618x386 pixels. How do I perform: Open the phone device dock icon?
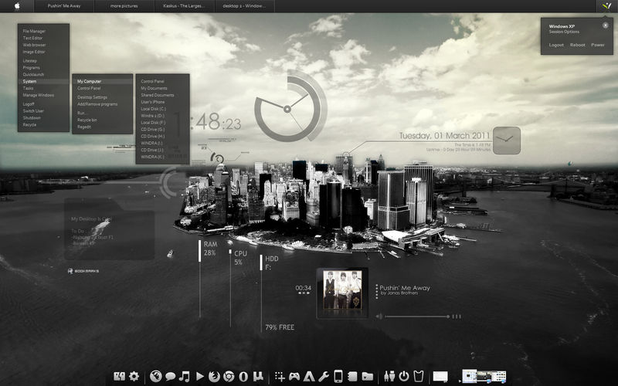(338, 376)
